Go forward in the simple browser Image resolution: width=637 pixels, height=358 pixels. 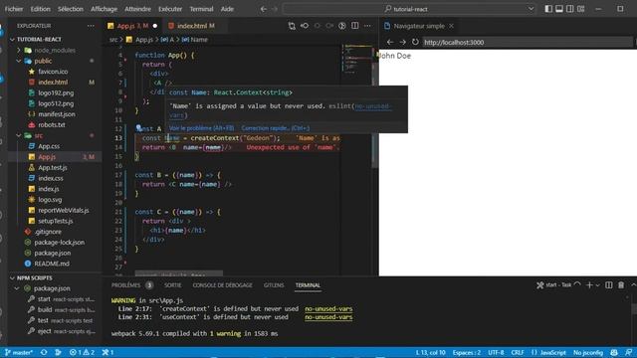tap(402, 42)
